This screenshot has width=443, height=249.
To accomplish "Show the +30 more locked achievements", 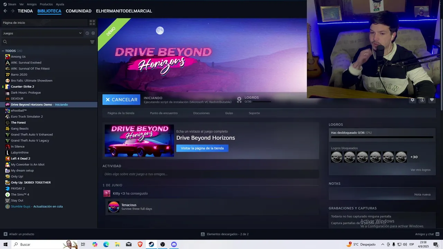I will point(414,157).
